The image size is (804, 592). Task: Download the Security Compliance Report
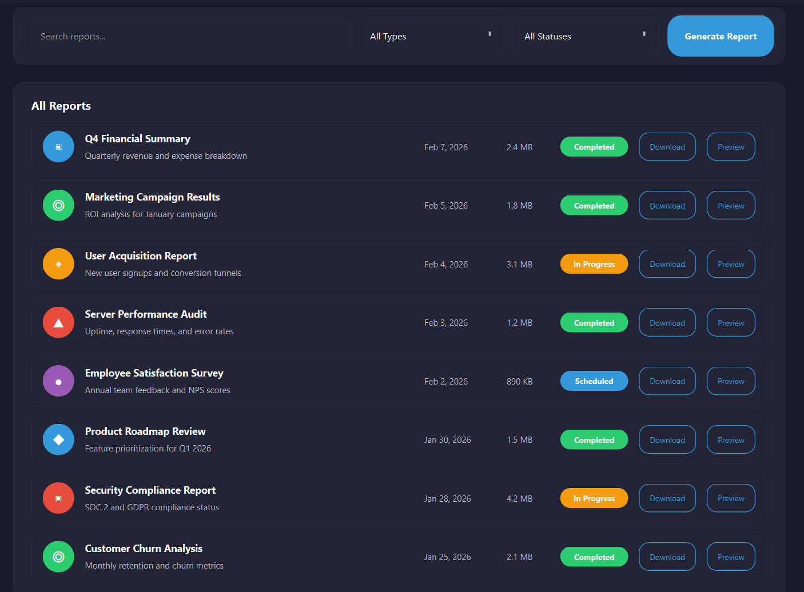point(667,498)
